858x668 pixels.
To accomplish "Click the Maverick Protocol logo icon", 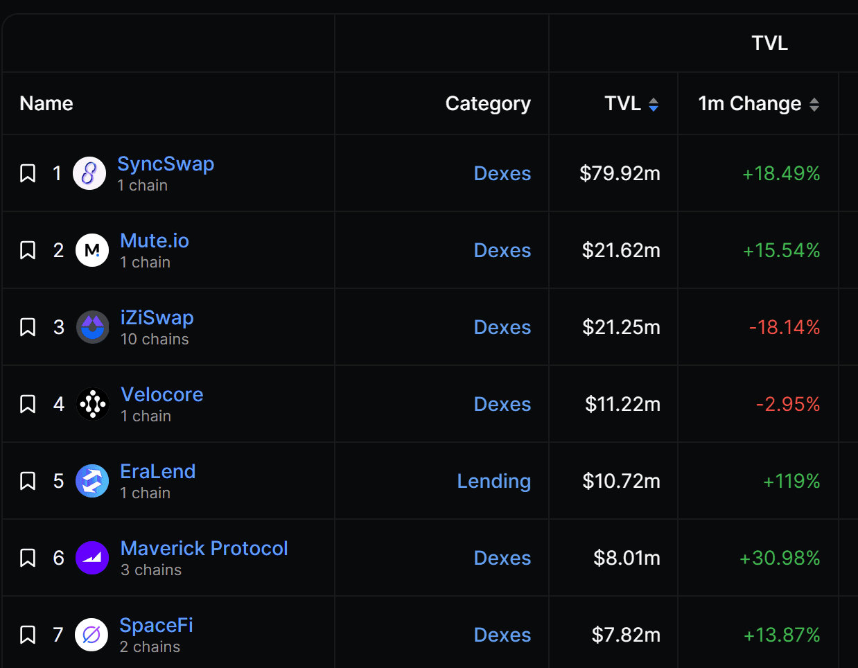I will tap(92, 558).
